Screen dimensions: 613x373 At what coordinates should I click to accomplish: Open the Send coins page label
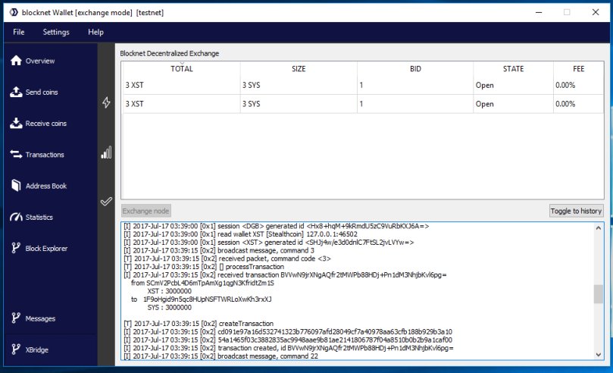point(42,92)
